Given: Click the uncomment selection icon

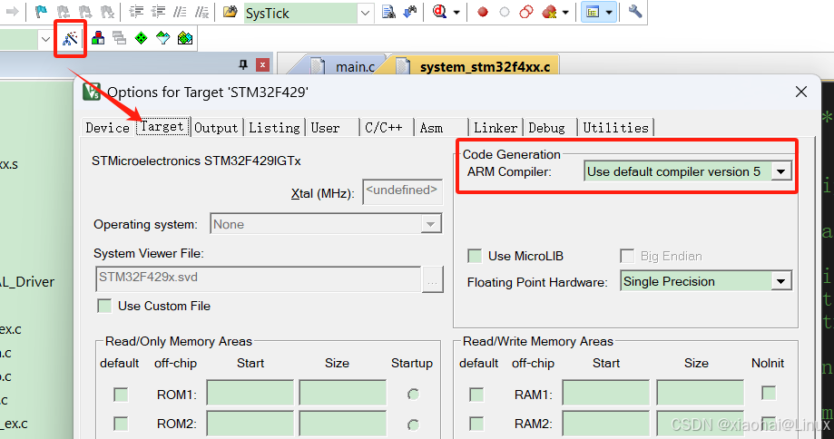Looking at the screenshot, I should (201, 12).
